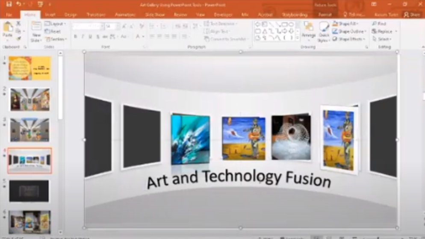Open Ribbon Display Options
Viewport: 425px width, 239px height.
pyautogui.click(x=374, y=4)
